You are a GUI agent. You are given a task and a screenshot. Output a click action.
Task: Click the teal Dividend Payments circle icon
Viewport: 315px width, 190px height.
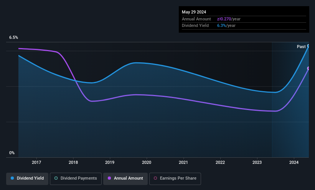point(56,178)
